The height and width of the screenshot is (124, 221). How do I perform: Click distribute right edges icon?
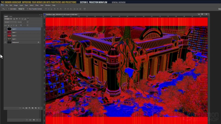pos(80,9)
